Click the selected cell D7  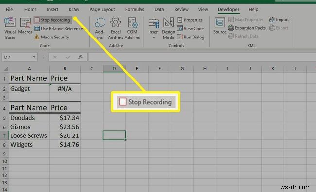[x=114, y=135]
